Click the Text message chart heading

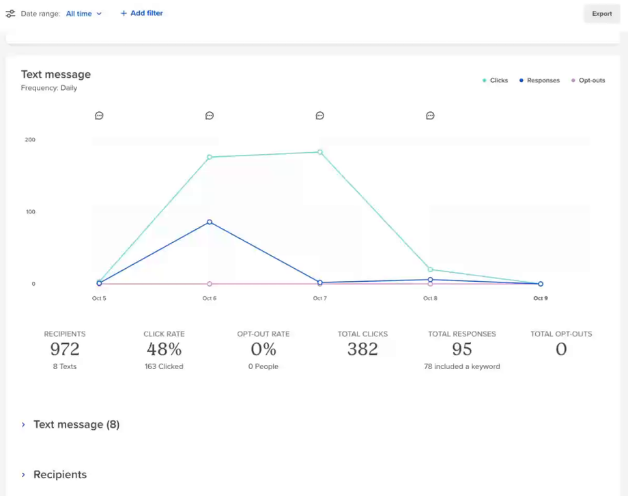click(x=56, y=74)
